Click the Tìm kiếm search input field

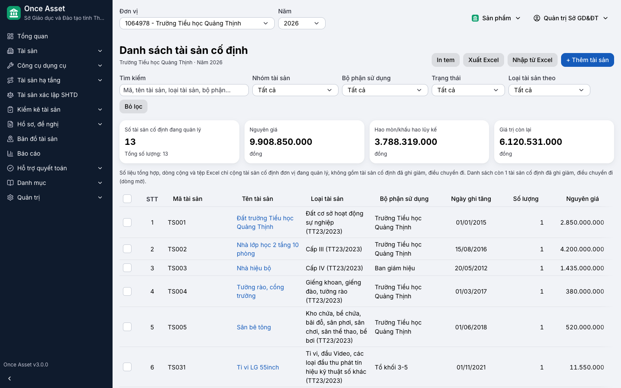(x=184, y=90)
